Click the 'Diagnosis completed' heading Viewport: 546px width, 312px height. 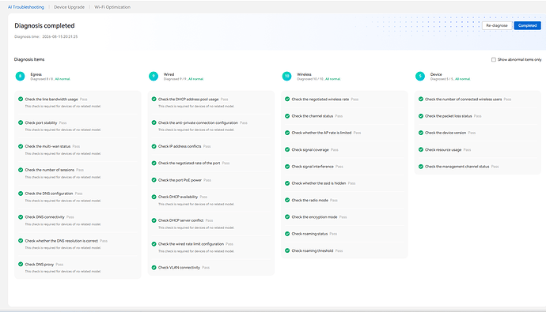click(x=44, y=26)
